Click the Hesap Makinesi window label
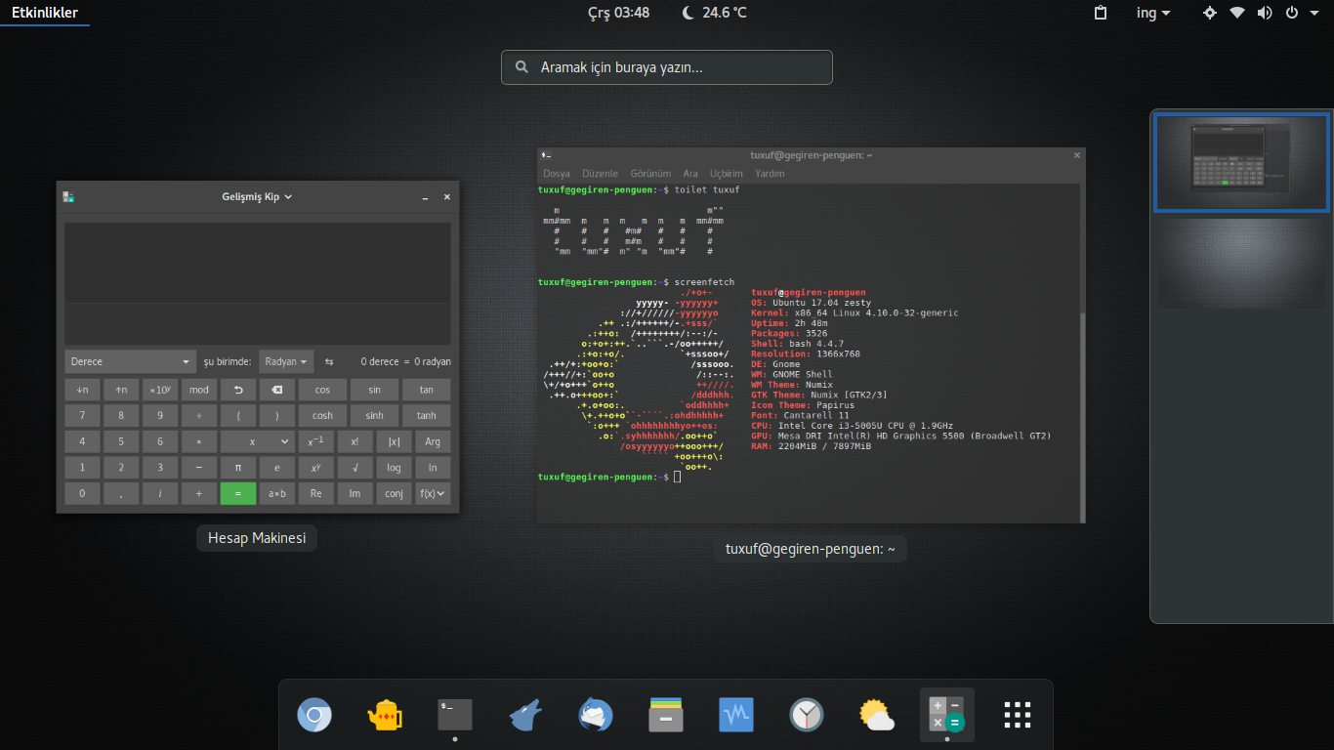 click(257, 538)
